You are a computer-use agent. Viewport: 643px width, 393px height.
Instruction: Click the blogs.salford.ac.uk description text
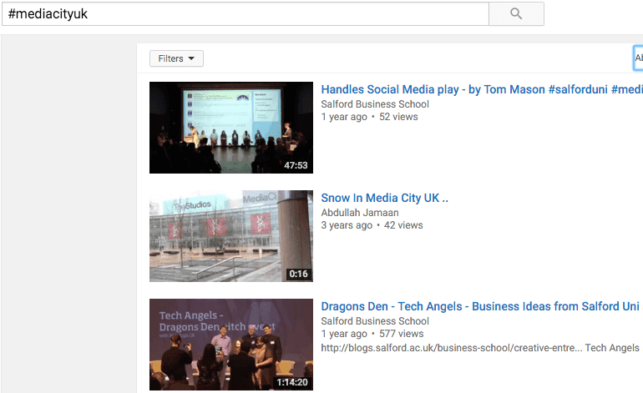coord(480,348)
